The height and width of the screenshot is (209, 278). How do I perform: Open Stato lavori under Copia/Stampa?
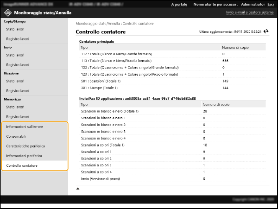tap(15, 29)
